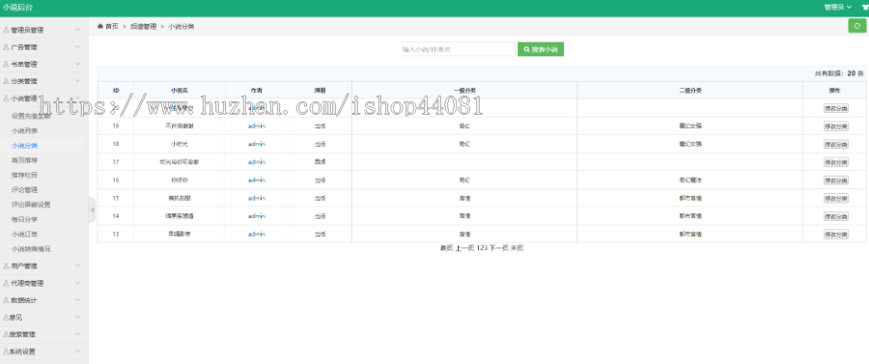Expand the 代理商管理 menu chevron
869x364 pixels.
[x=77, y=283]
